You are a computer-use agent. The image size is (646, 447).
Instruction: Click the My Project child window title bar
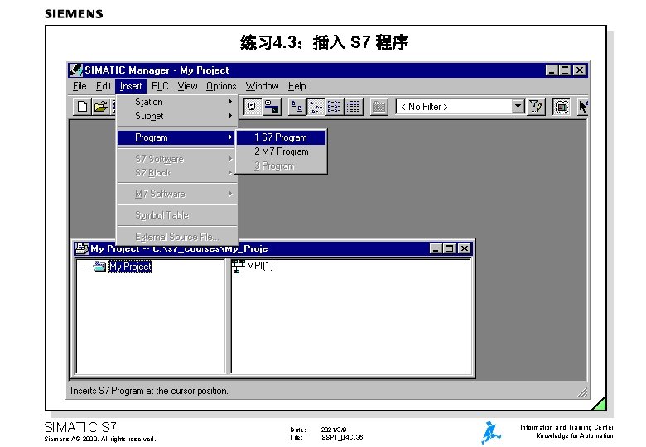[272, 248]
